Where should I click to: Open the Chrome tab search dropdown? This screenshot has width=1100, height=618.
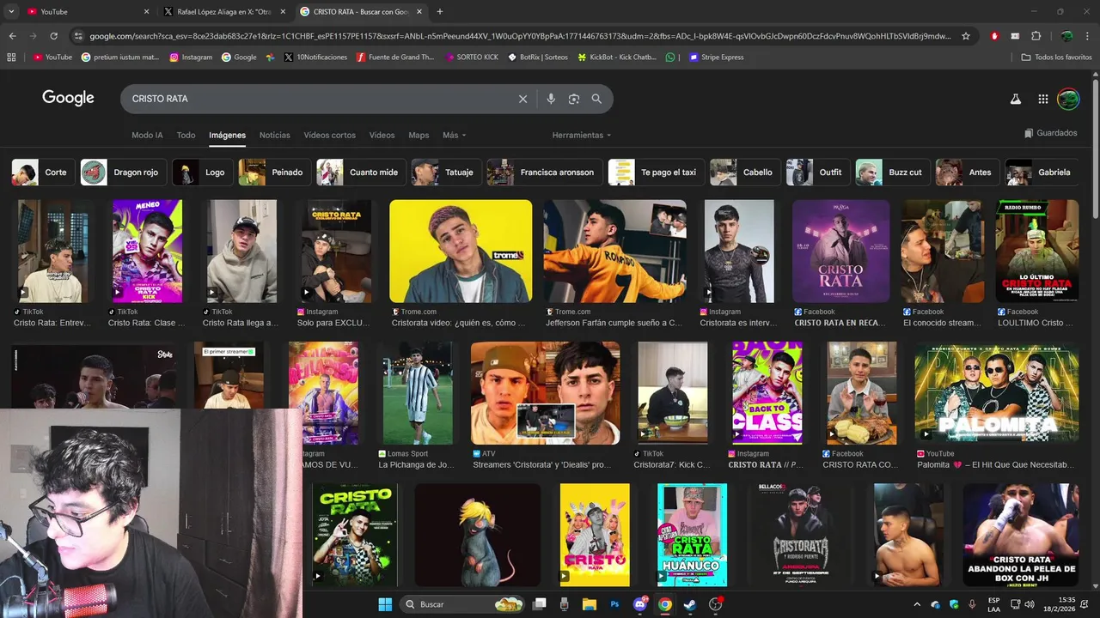tap(11, 11)
